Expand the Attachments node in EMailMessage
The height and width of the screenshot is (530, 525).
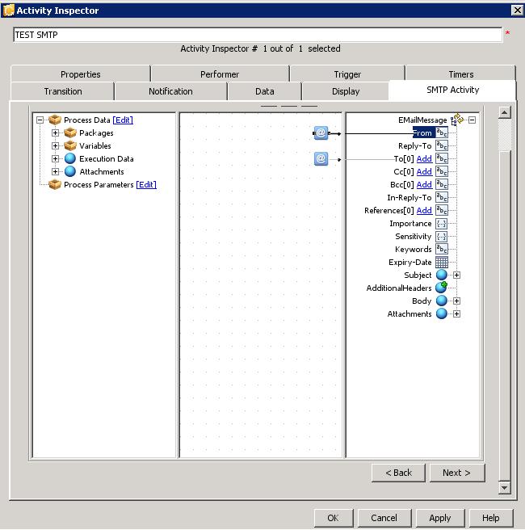(456, 313)
